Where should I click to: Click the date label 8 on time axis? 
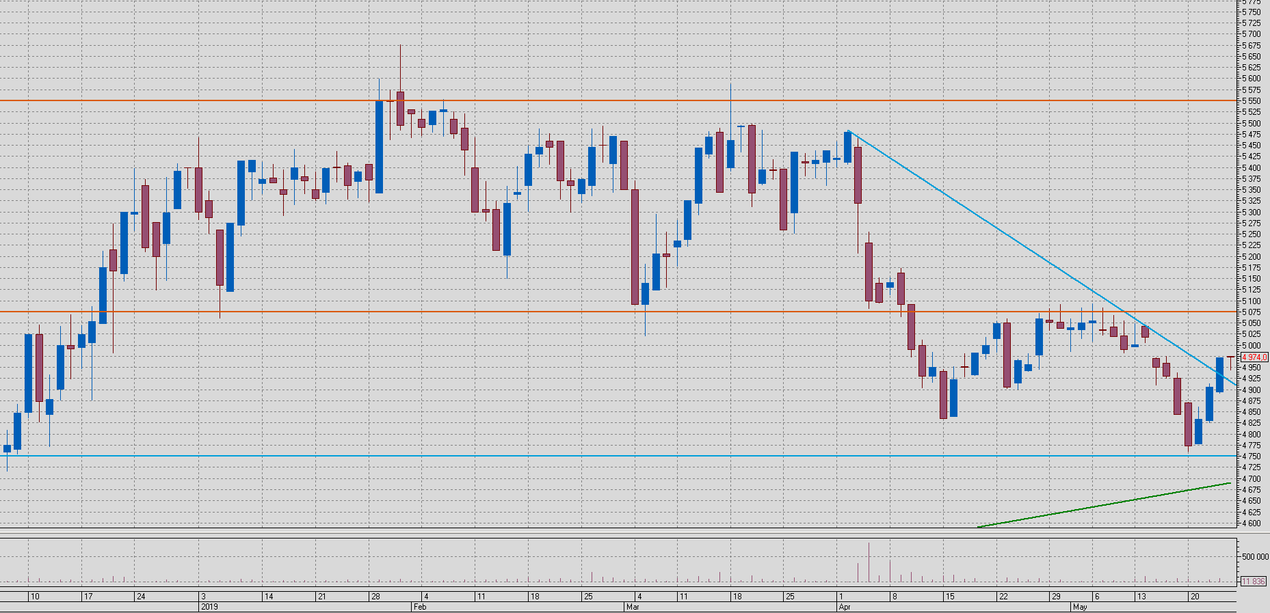click(x=894, y=597)
